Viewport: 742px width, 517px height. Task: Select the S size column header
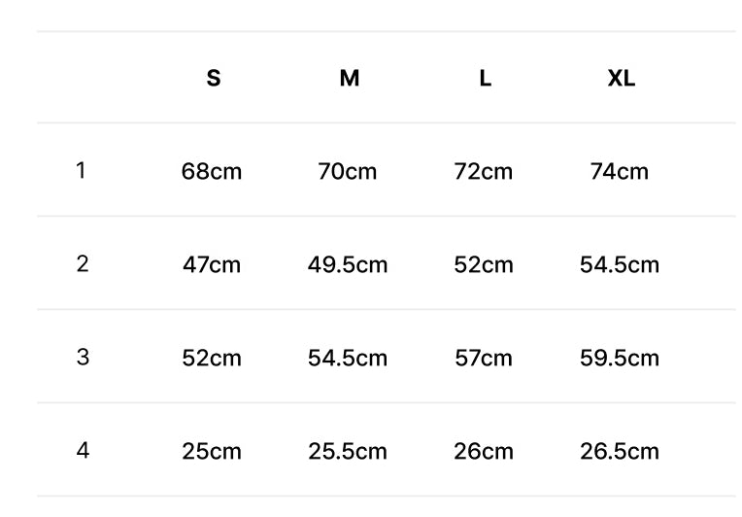click(214, 78)
